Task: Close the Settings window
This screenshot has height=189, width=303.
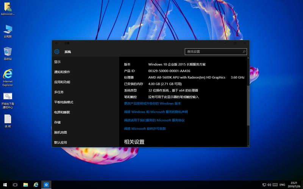Action: point(244,43)
